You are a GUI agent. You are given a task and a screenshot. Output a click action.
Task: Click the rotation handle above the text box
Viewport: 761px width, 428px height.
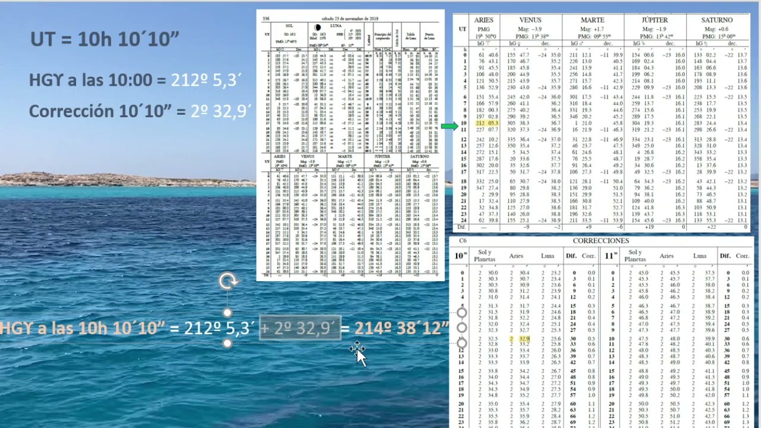pyautogui.click(x=228, y=281)
